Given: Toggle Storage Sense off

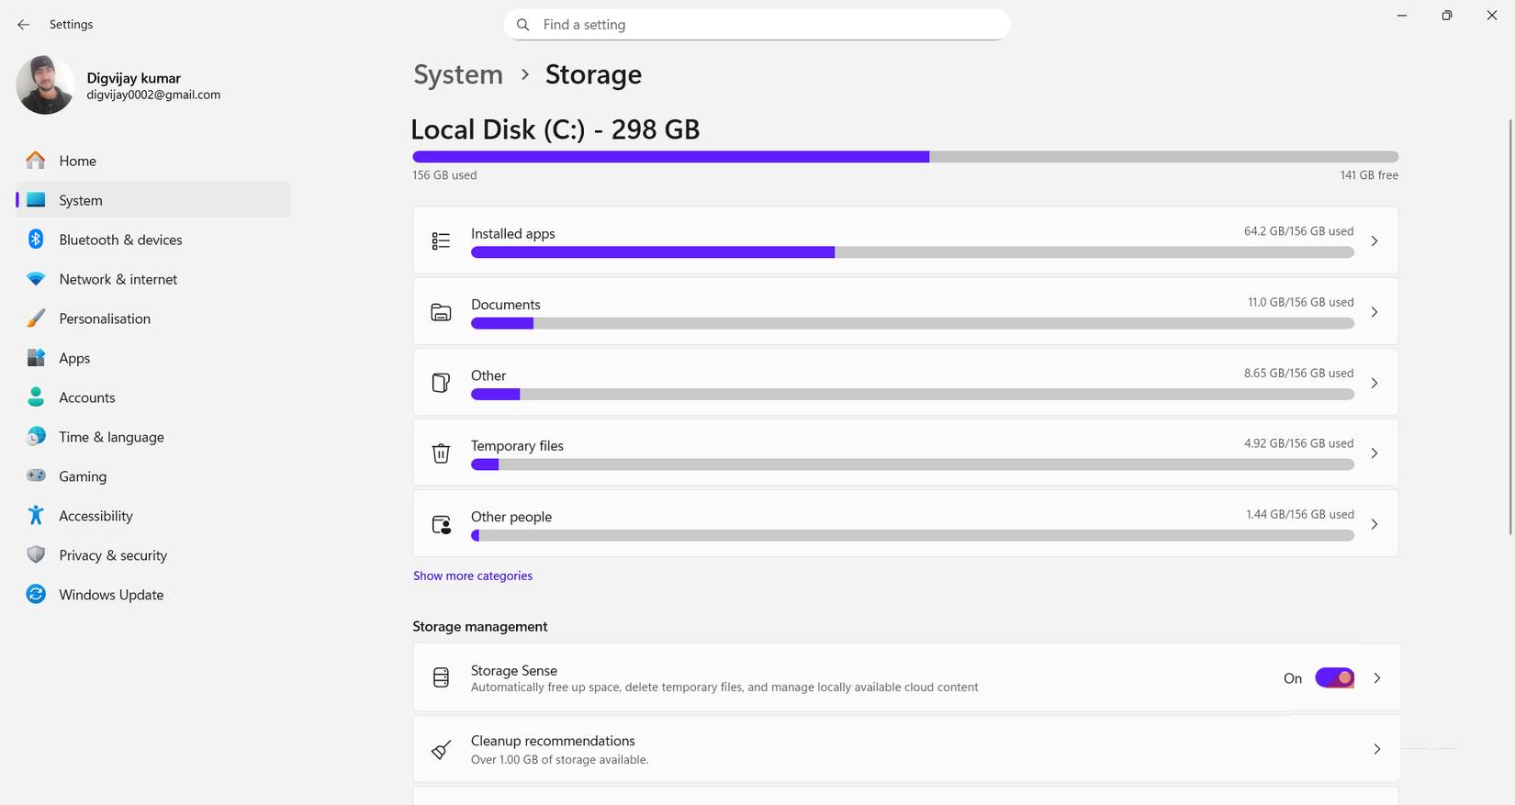Looking at the screenshot, I should point(1334,677).
